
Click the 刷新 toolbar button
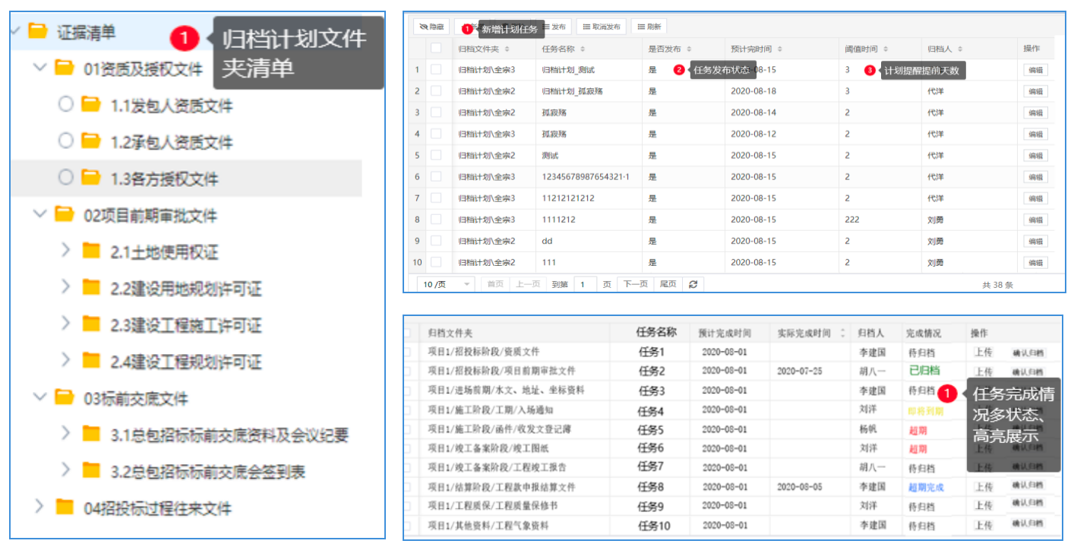pos(649,27)
